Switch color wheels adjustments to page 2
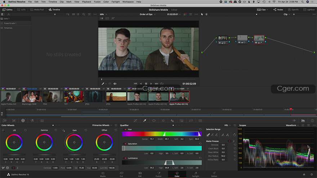The image size is (317, 178). coord(17,168)
